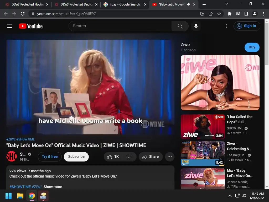Open #SHOWTIME hashtag above title
The image size is (269, 202).
[25, 139]
